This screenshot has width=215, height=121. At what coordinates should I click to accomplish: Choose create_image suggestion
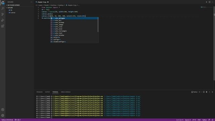(x=74, y=25)
